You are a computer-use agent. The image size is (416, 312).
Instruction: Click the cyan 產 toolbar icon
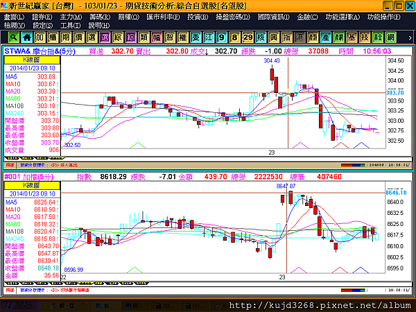(x=326, y=37)
